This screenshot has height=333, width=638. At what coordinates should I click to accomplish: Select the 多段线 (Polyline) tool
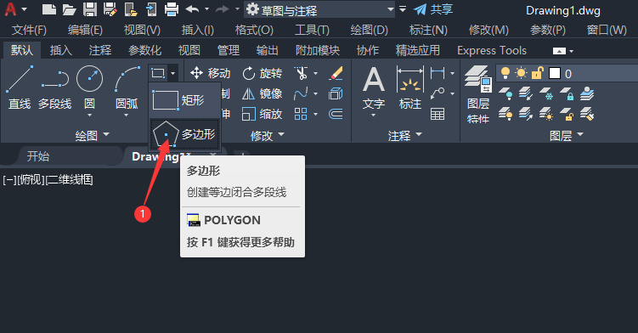tap(55, 87)
